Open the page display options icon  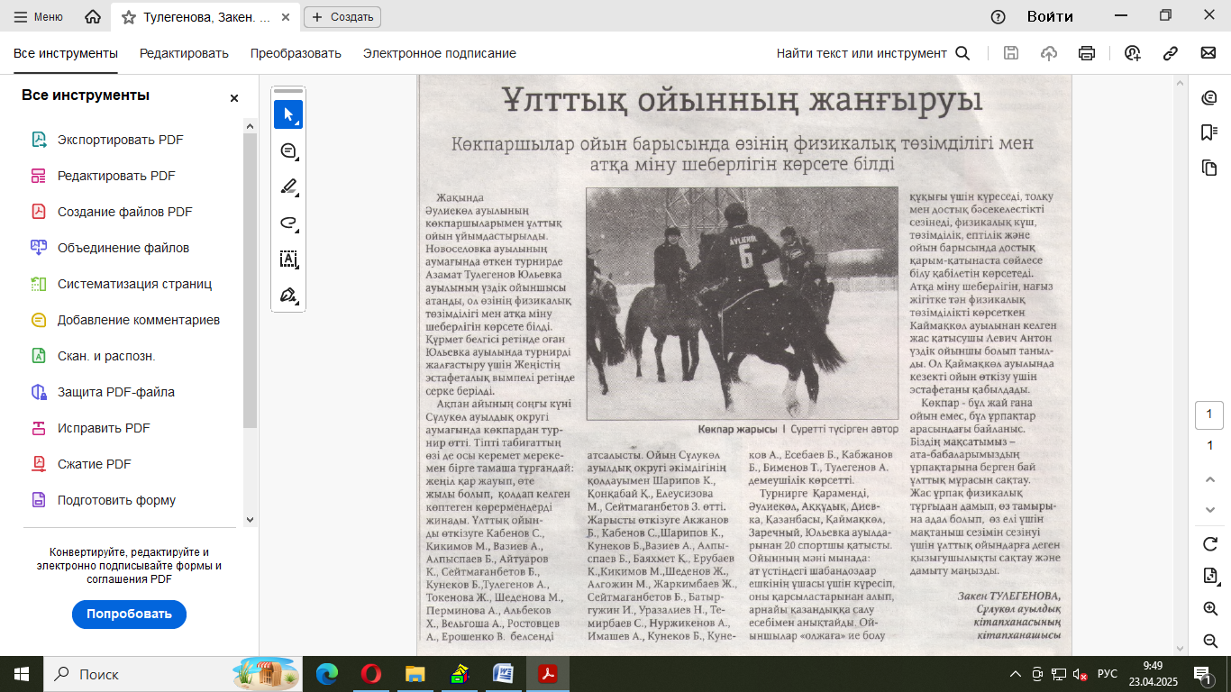(1210, 576)
